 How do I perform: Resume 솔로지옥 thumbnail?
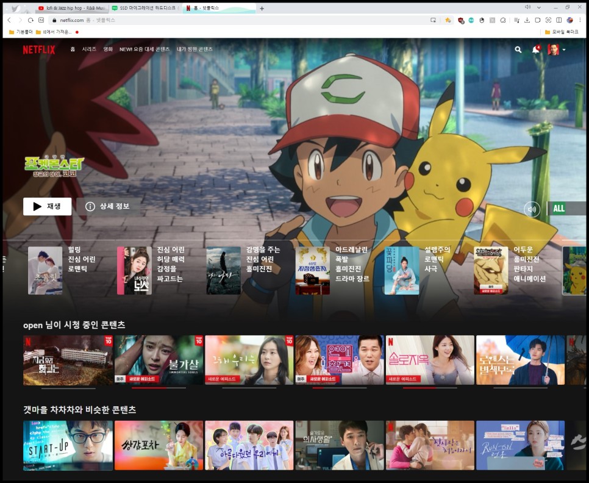tap(430, 360)
